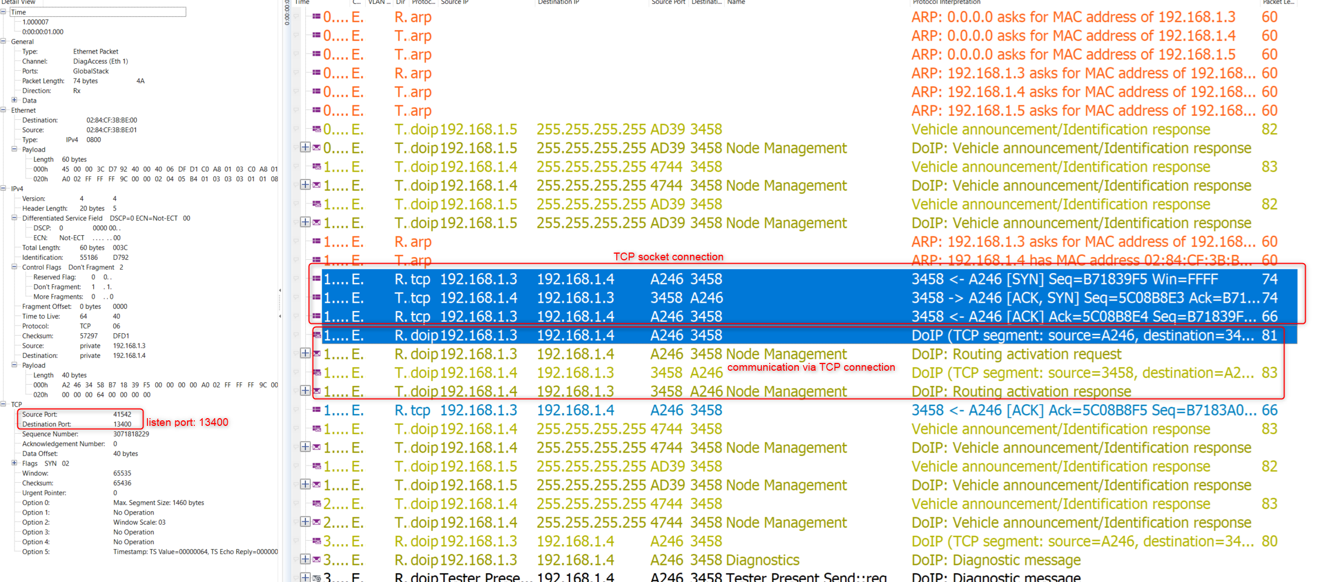Click the envelope icon on the Routing activation request row

pos(317,353)
